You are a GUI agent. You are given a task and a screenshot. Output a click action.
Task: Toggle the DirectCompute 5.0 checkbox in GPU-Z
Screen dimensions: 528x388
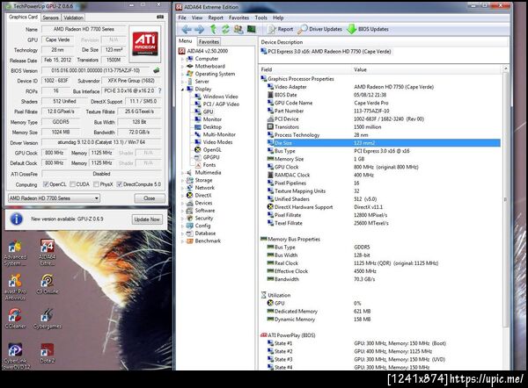tap(119, 184)
